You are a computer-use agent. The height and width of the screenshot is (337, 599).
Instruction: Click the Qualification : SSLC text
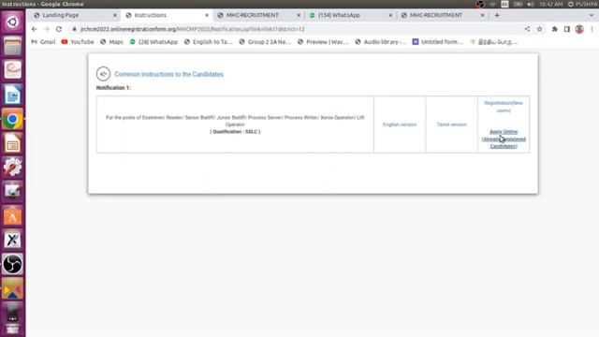tap(235, 132)
